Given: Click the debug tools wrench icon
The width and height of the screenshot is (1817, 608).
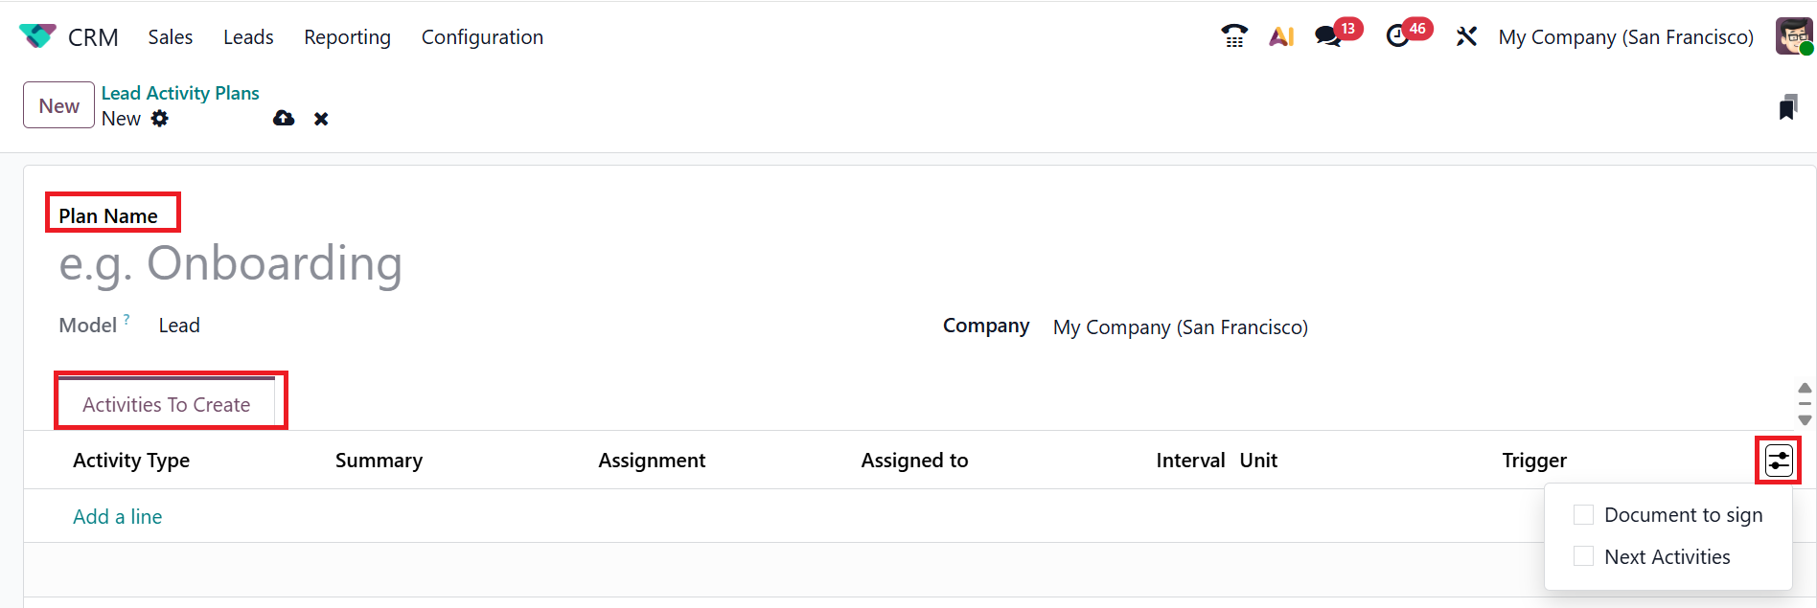Looking at the screenshot, I should click(1466, 36).
